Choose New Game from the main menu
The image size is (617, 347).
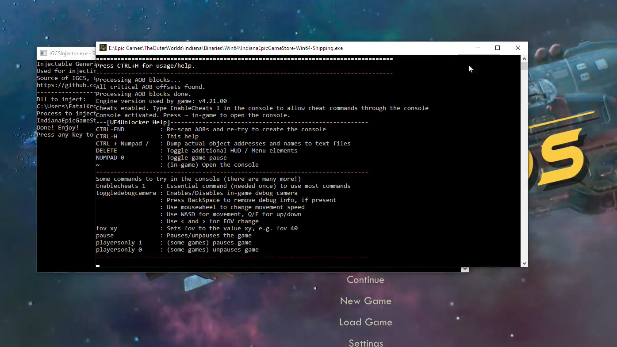pyautogui.click(x=365, y=301)
